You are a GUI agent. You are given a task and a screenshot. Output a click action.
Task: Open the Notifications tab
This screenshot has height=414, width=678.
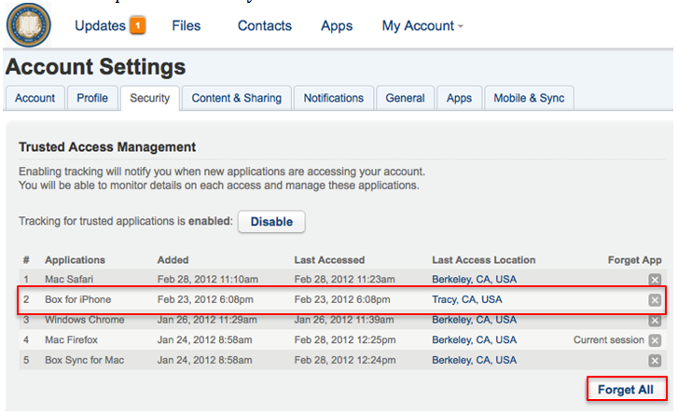coord(333,98)
